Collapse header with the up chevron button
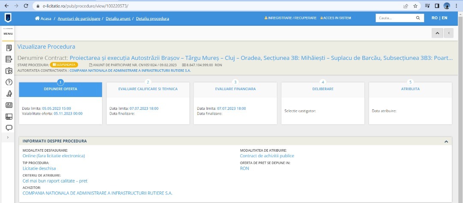Screen dimensions: 463x203 point(437,33)
